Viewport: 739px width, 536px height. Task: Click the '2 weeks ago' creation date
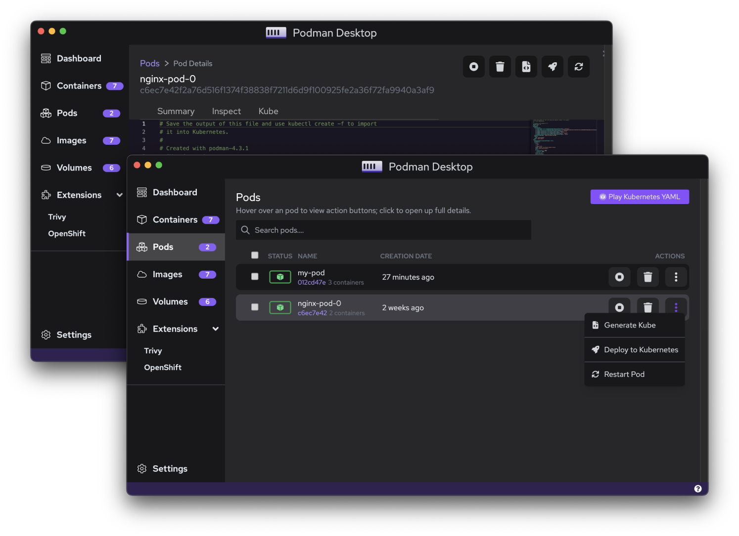tap(403, 308)
